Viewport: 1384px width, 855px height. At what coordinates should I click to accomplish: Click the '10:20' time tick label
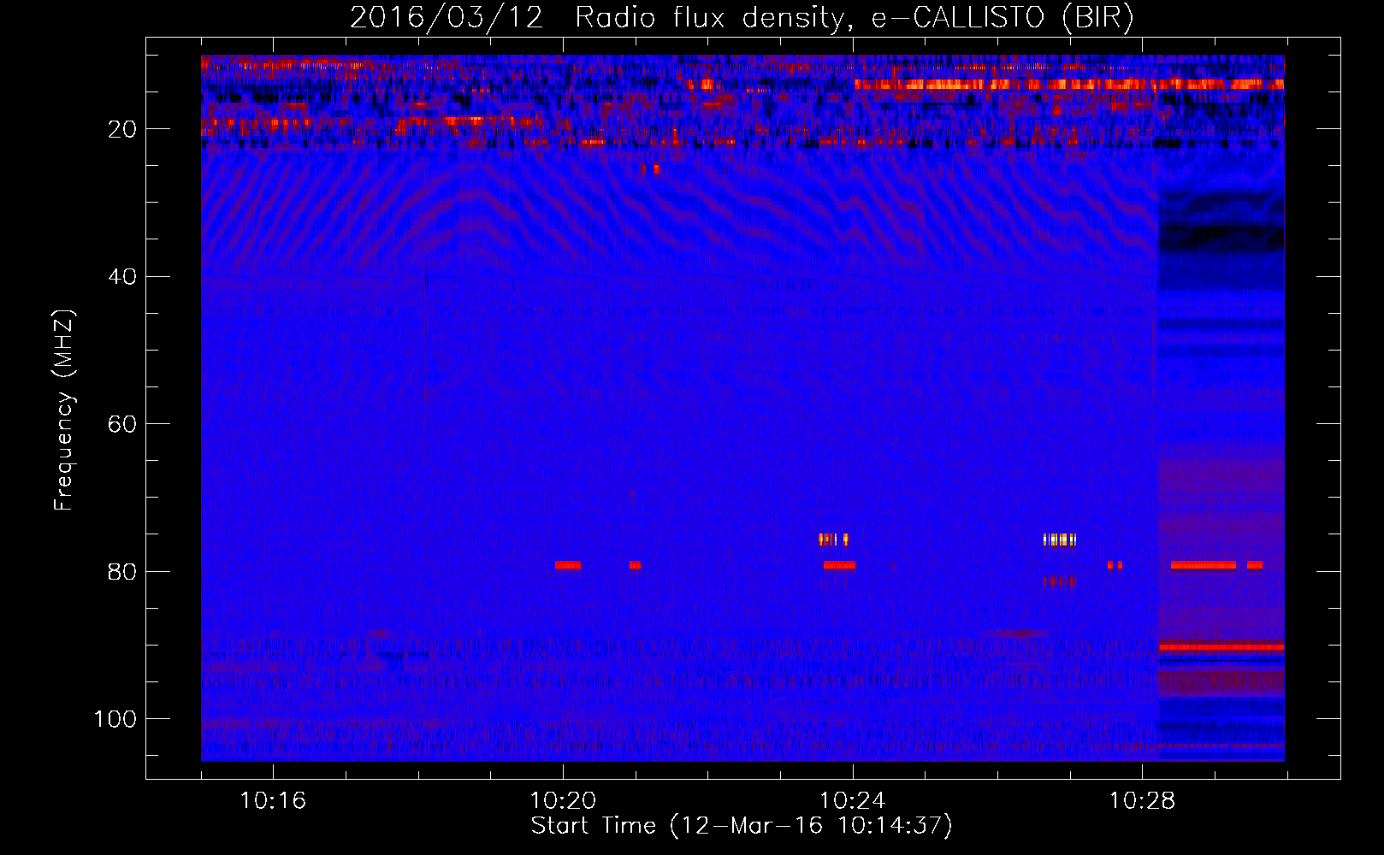tap(563, 801)
